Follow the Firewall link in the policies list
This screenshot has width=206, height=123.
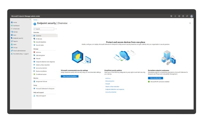[x=107, y=84]
